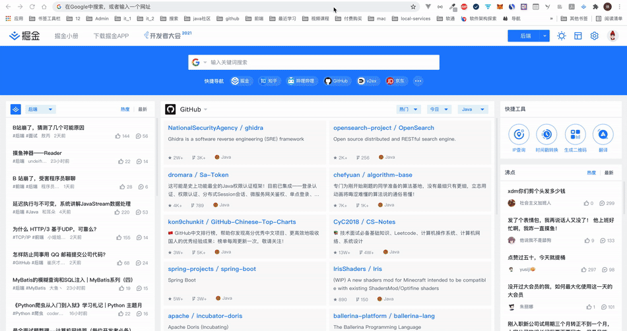
Task: Bookmark this page with the star icon
Action: click(413, 7)
